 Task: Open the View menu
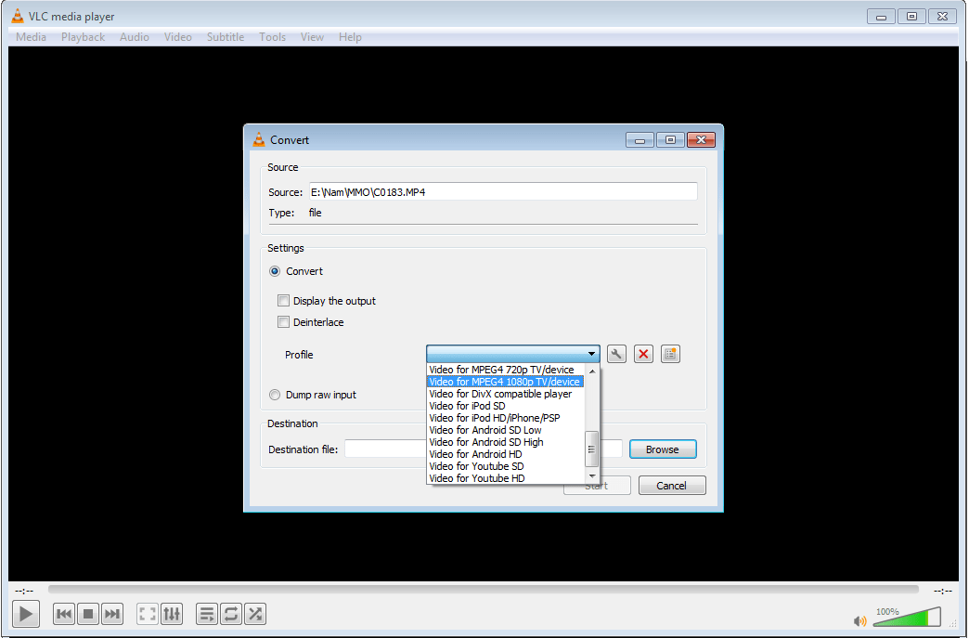tap(312, 37)
